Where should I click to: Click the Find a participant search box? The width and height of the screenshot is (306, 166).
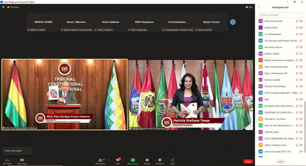(280, 15)
